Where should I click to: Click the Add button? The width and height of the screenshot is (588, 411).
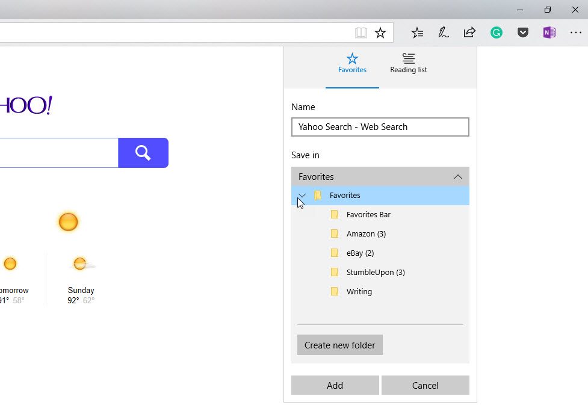335,386
